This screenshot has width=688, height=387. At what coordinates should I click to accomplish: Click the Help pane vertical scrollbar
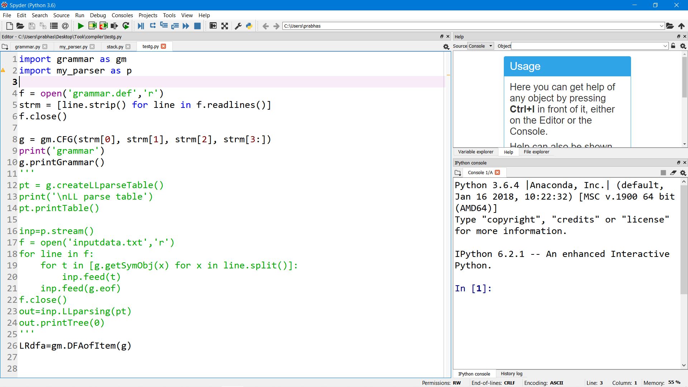pyautogui.click(x=684, y=77)
